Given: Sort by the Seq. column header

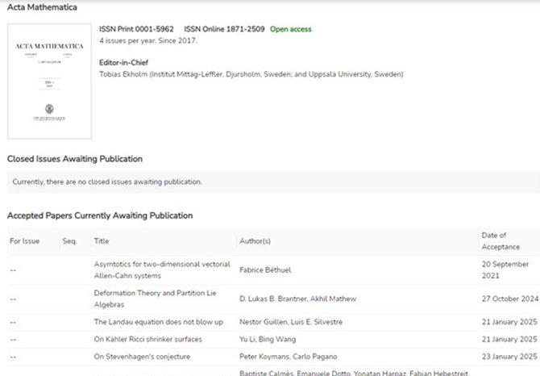Looking at the screenshot, I should tap(69, 240).
